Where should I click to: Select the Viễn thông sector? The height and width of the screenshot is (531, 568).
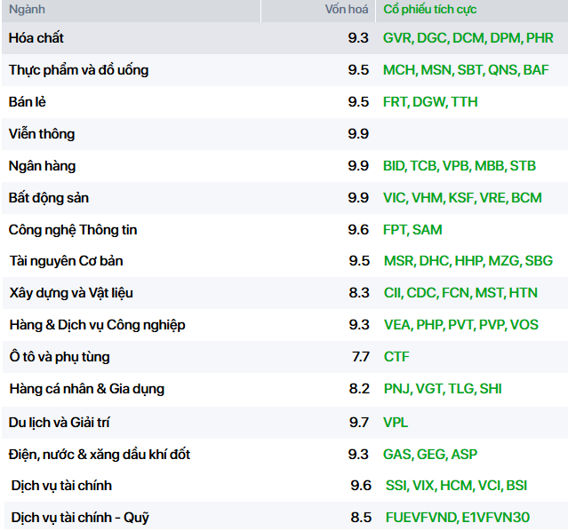coord(284,133)
